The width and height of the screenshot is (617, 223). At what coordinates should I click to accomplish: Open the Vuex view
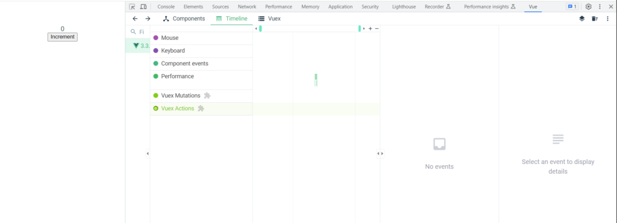[x=269, y=19]
